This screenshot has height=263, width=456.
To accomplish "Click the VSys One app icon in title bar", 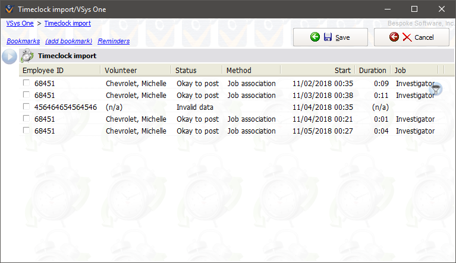I will tap(8, 9).
